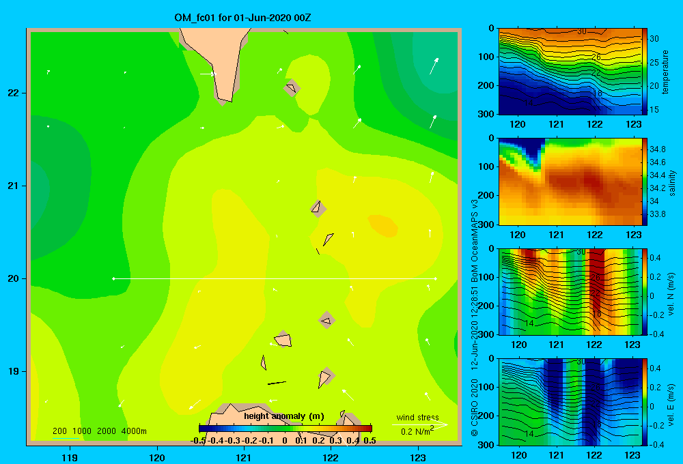Click the 0.5 tick on height anomaly scale
This screenshot has height=464, width=683.
[x=370, y=441]
